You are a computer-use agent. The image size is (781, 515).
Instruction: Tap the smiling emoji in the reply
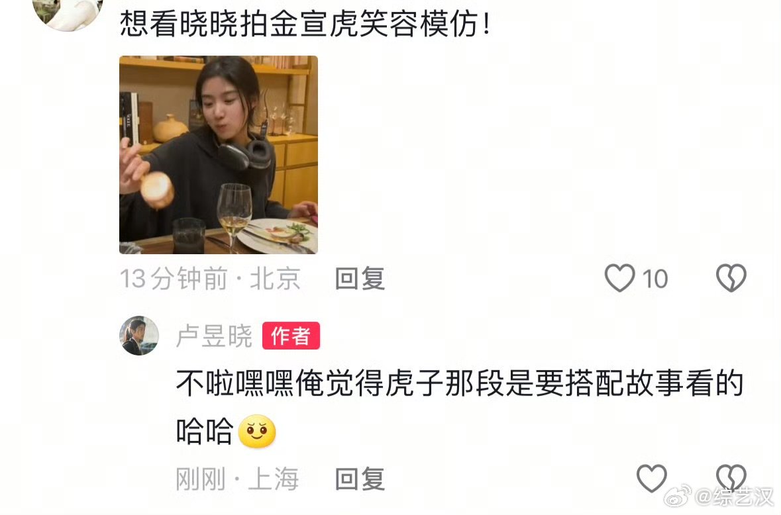coord(257,431)
